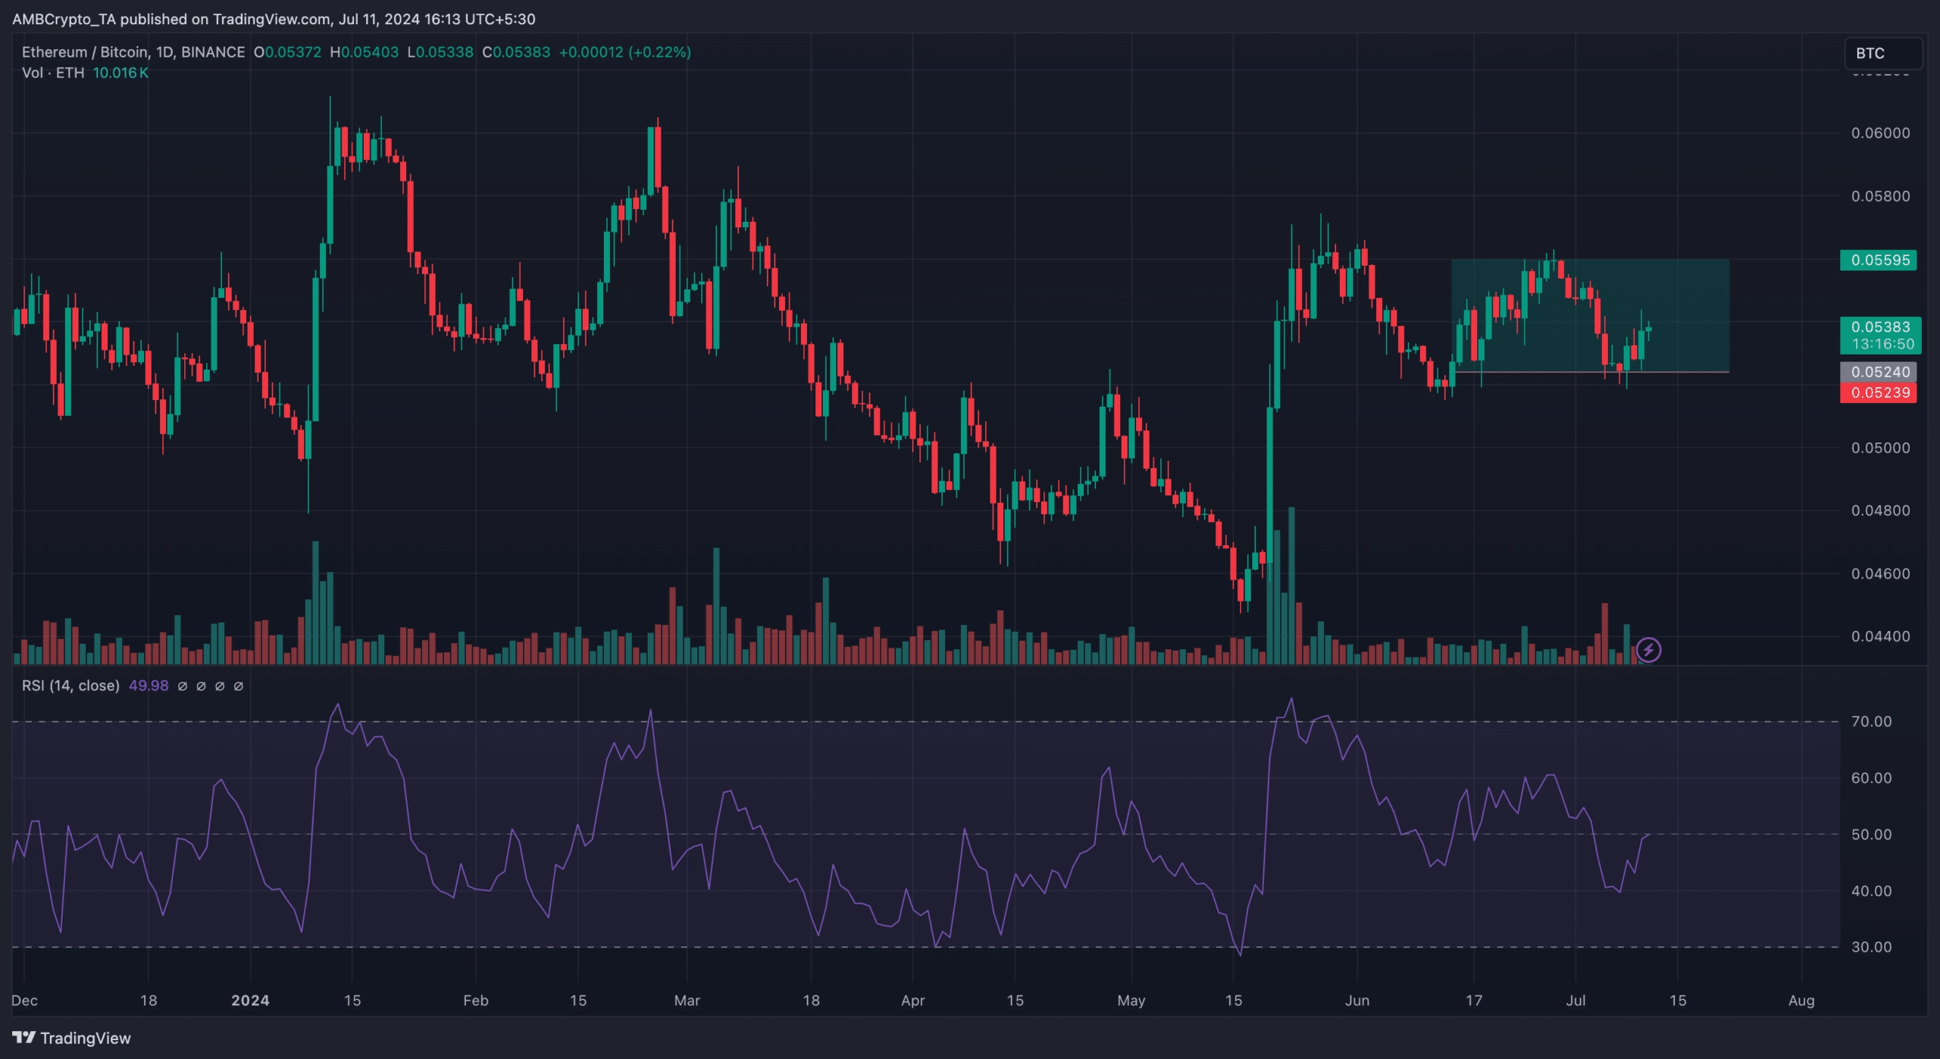Click the AMBCrypto_TA published on TradingView.com header text
1940x1059 pixels.
pos(274,19)
